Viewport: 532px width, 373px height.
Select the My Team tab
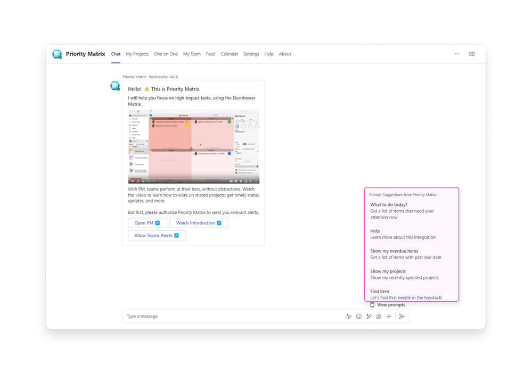192,54
